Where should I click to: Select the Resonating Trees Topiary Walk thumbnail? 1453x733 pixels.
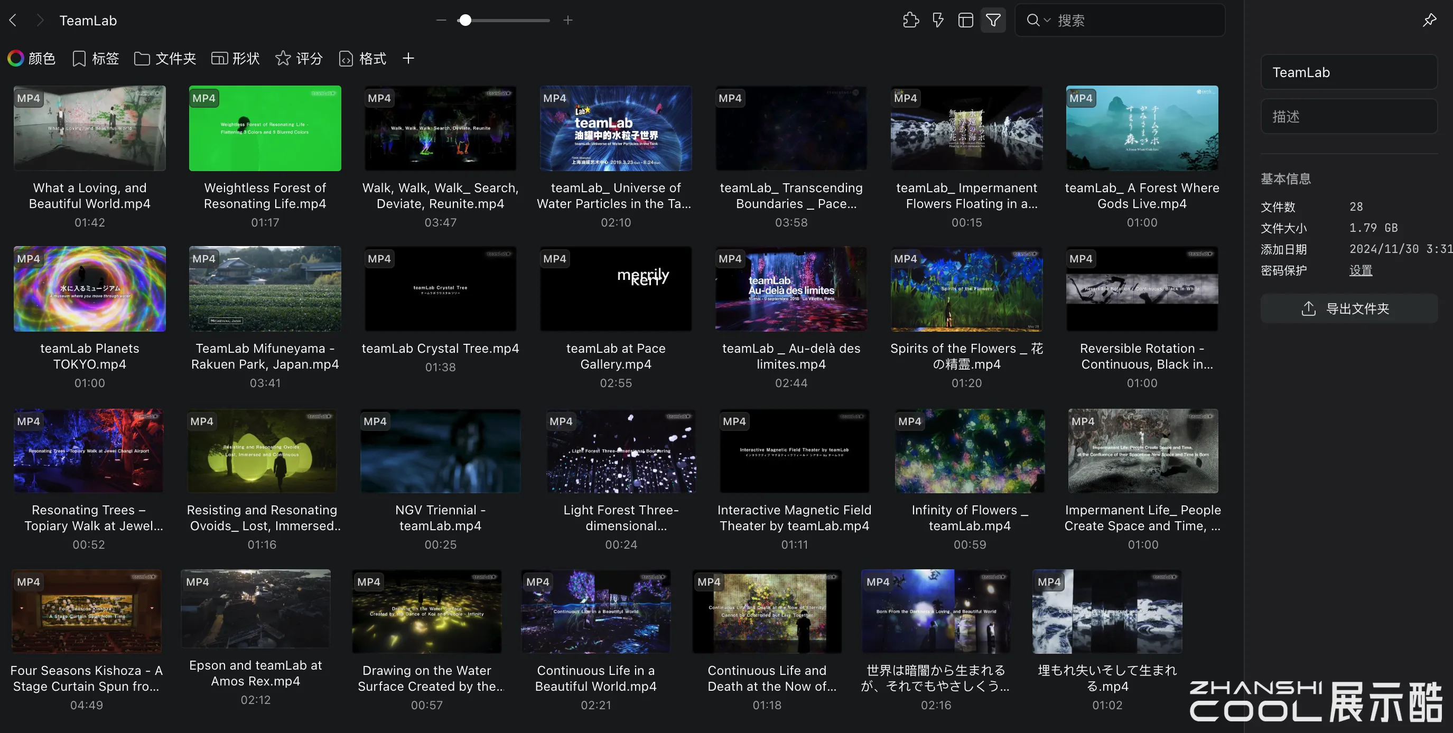(89, 451)
